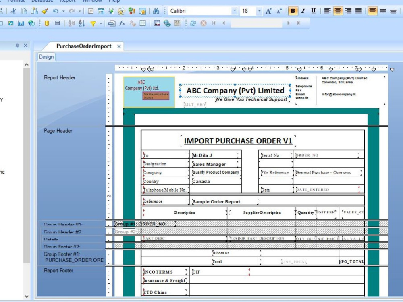
Task: Open Record Sort Expert A-Z arrow icon
Action: pyautogui.click(x=81, y=23)
